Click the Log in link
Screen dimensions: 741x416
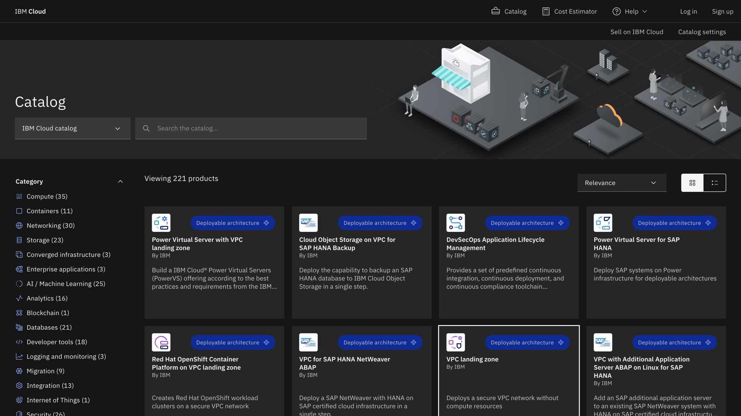point(689,11)
